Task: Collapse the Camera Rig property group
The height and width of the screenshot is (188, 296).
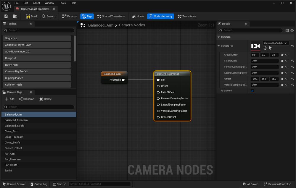Action: point(219,46)
